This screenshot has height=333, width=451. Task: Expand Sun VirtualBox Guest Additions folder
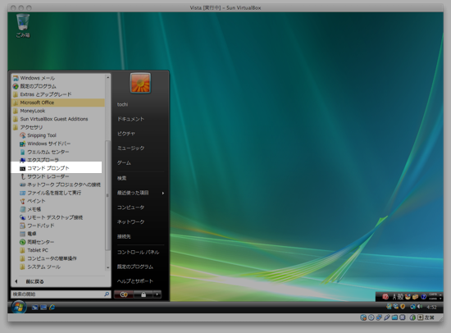tap(58, 119)
